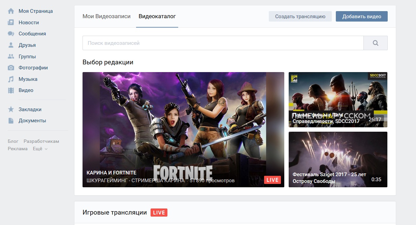Click the people icon beside Группы
The height and width of the screenshot is (225, 416).
(11, 57)
